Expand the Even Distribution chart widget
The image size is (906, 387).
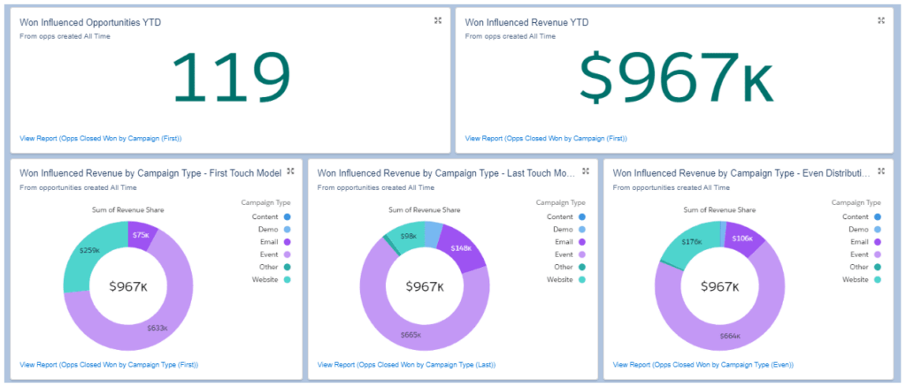pos(881,171)
